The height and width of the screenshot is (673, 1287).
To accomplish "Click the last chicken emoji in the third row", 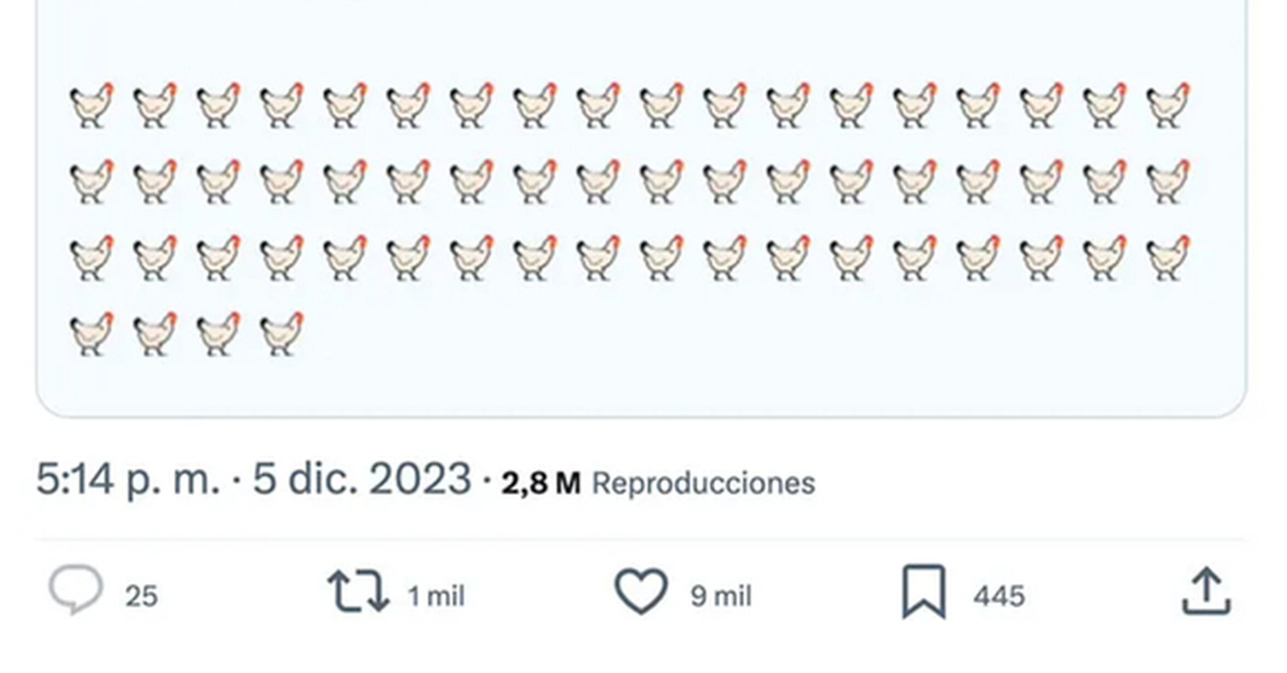I will click(x=1168, y=258).
